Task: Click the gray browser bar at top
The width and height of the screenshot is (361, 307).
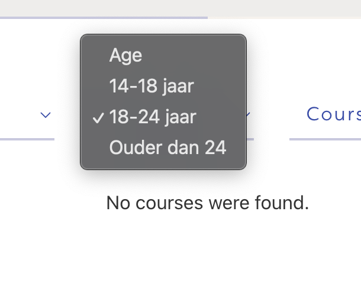Action: pos(180,8)
